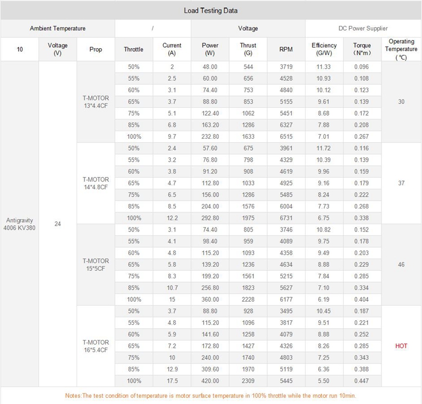422x404 pixels.
Task: Select the red HOT temperature cell
Action: coord(401,346)
